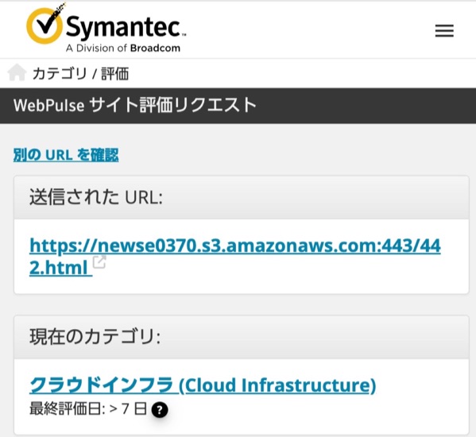Screen dimensions: 476x437
Task: Click the 送信された URL: panel header
Action: [x=242, y=197]
